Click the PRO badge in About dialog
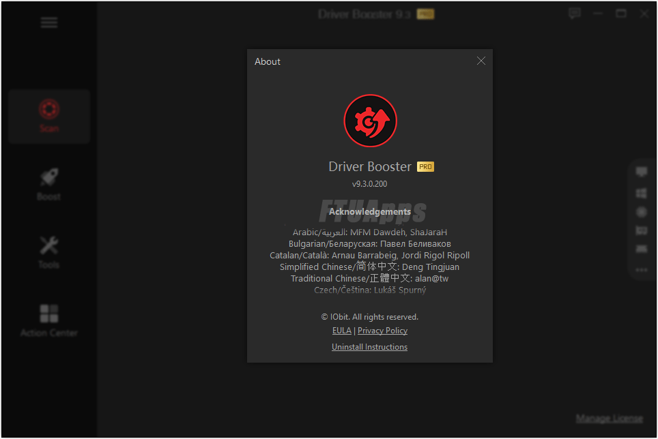The height and width of the screenshot is (439, 658). (x=425, y=167)
